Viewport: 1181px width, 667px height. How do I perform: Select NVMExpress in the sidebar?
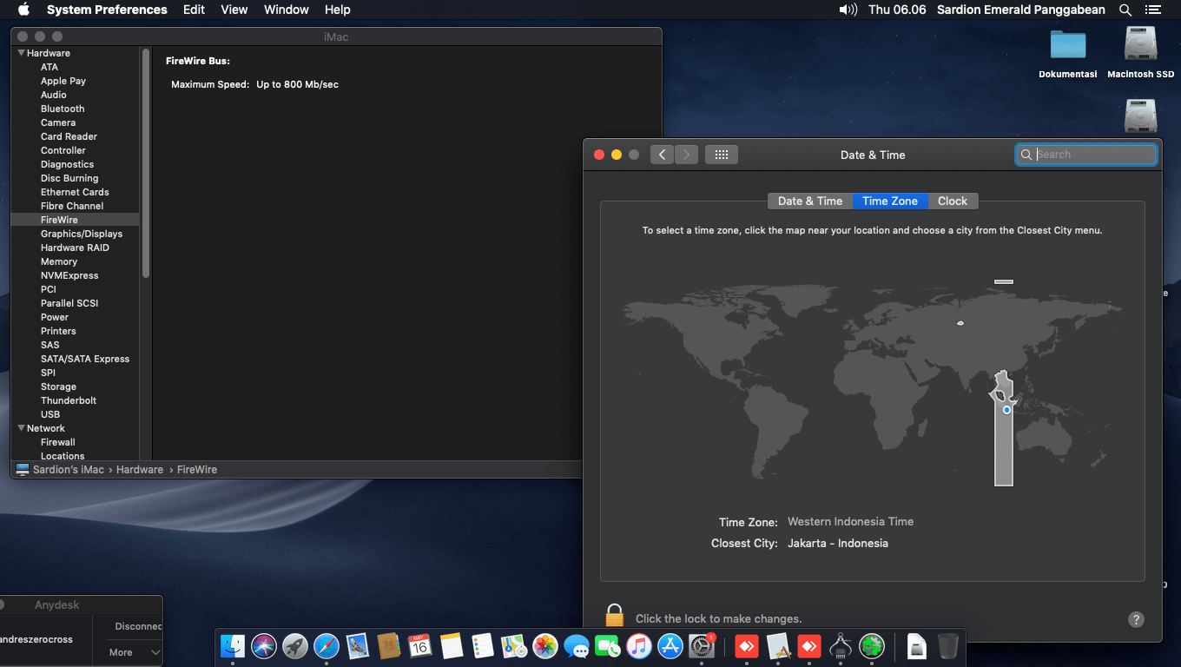[x=69, y=275]
